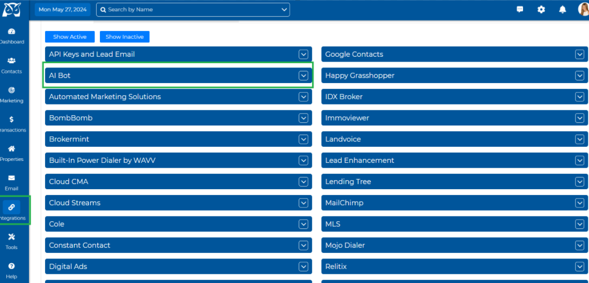Click the IDX Broker label text

[x=344, y=96]
